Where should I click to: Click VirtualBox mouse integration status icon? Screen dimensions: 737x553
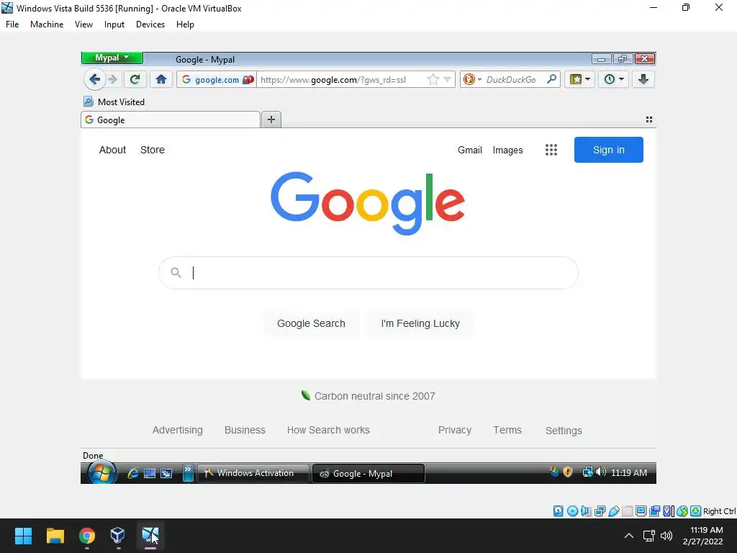point(682,511)
